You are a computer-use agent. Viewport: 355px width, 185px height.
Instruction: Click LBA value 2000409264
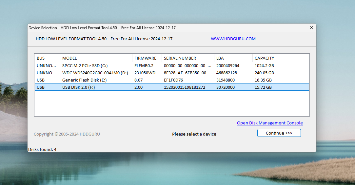227,65
